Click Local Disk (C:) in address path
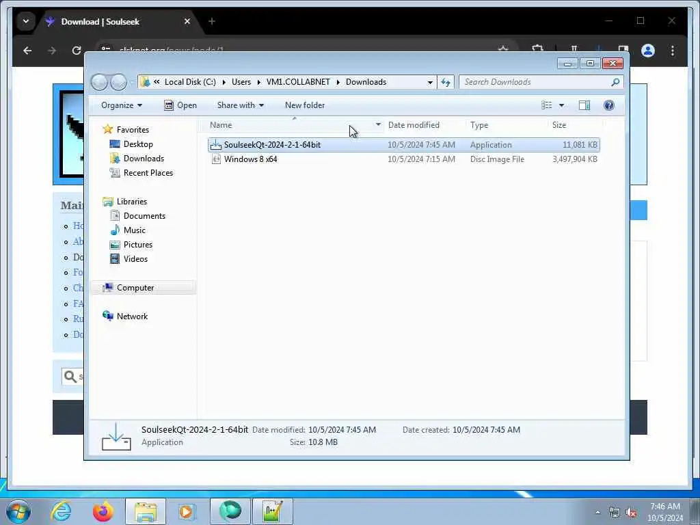700x525 pixels. [x=190, y=82]
